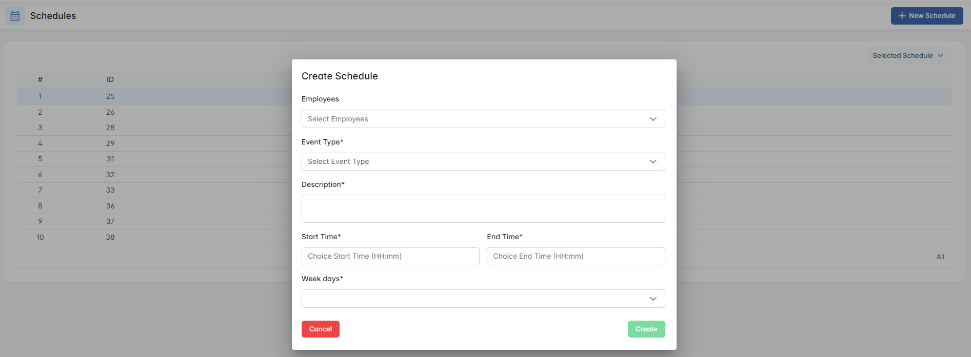Expand the Selected Schedule filter
971x357 pixels.
point(907,56)
